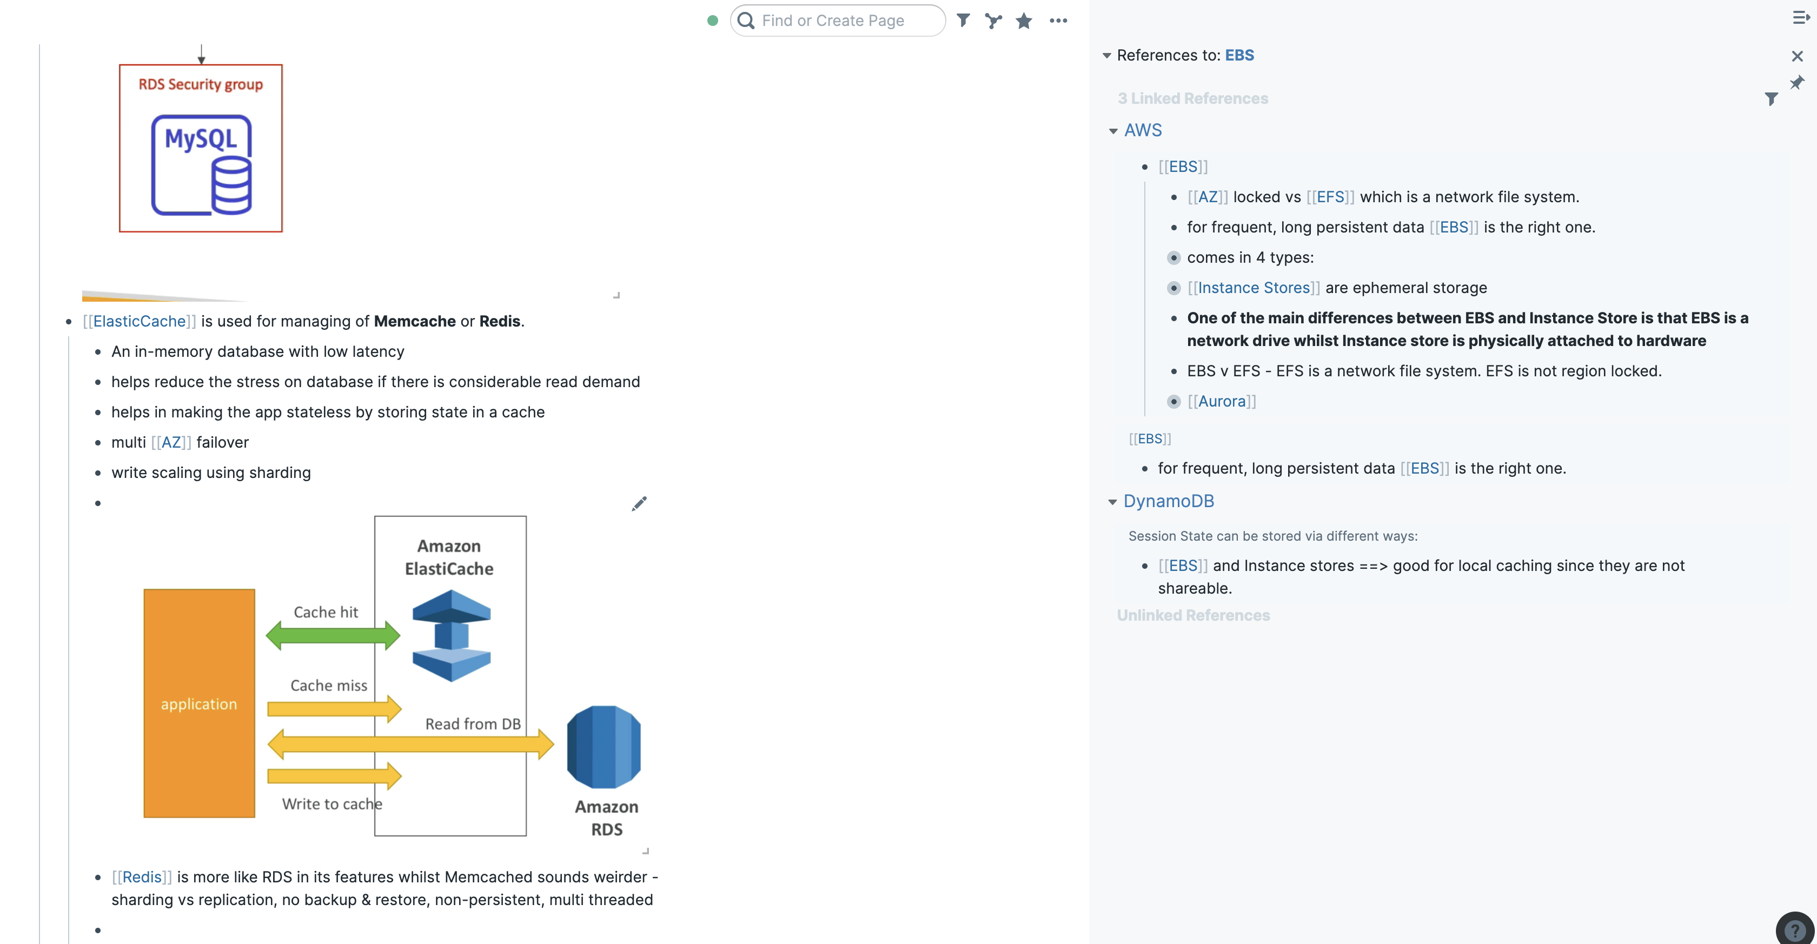1817x944 pixels.
Task: Click the green sync status dot
Action: click(x=712, y=21)
